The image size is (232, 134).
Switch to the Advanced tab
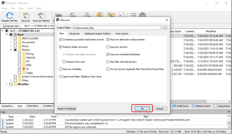(74, 34)
